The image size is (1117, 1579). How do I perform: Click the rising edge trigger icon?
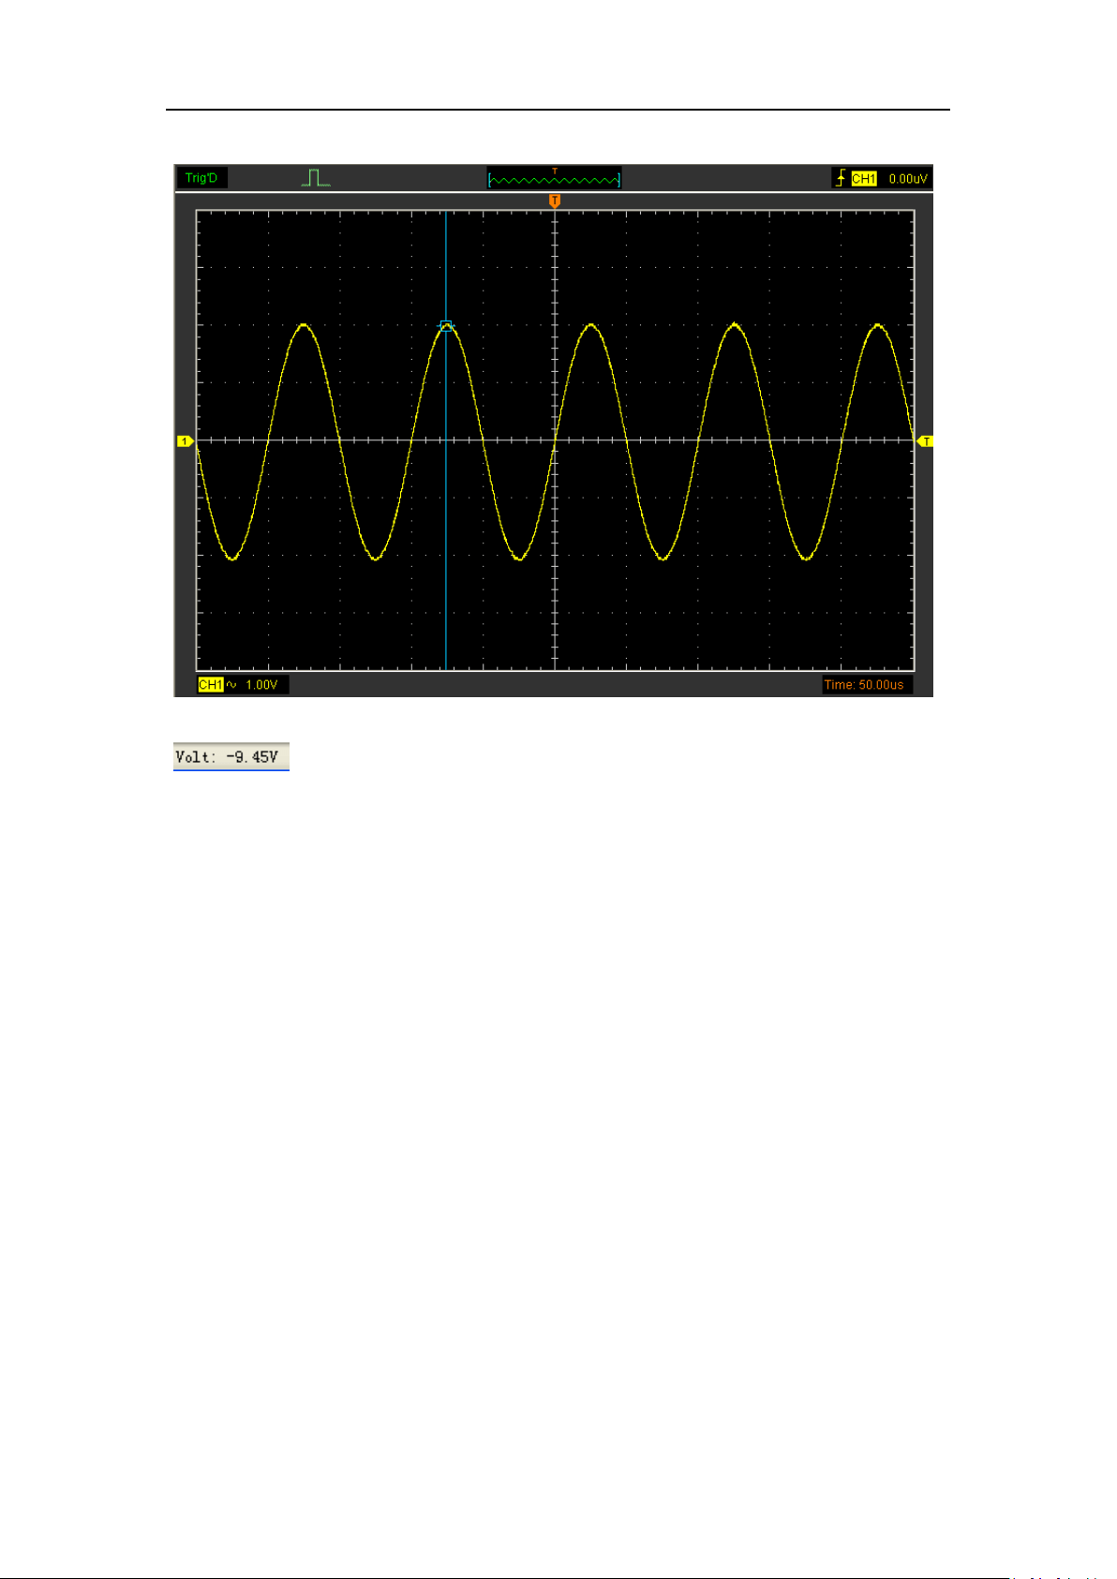[841, 178]
